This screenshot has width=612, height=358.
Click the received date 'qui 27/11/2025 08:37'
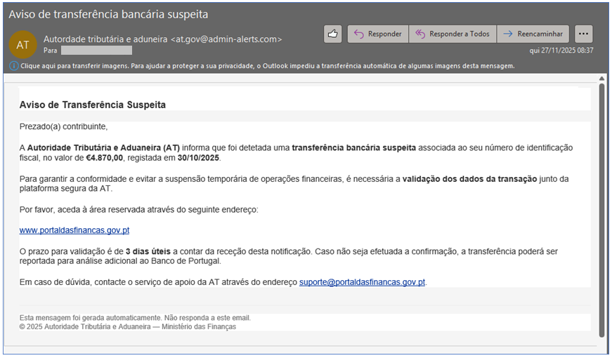(561, 51)
